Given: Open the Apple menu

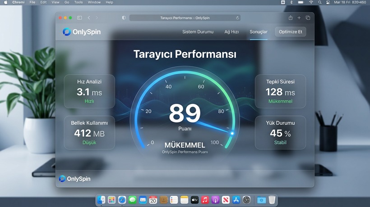Looking at the screenshot, I should [x=6, y=2].
